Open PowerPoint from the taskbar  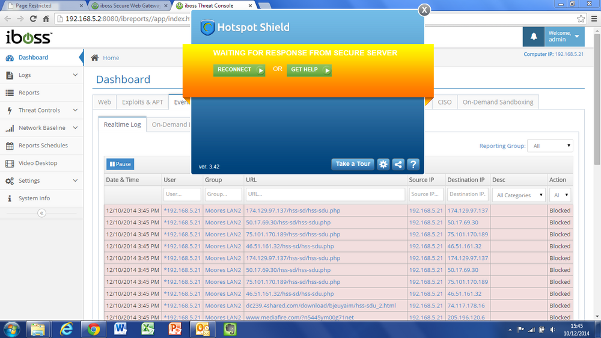[x=175, y=330]
